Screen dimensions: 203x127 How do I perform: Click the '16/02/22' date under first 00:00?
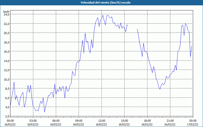[10, 124]
